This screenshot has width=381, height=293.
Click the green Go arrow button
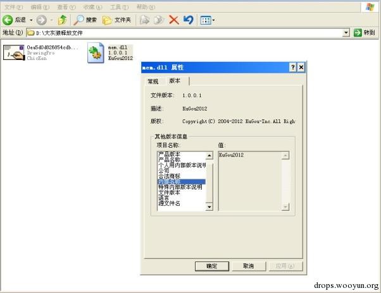(x=358, y=32)
